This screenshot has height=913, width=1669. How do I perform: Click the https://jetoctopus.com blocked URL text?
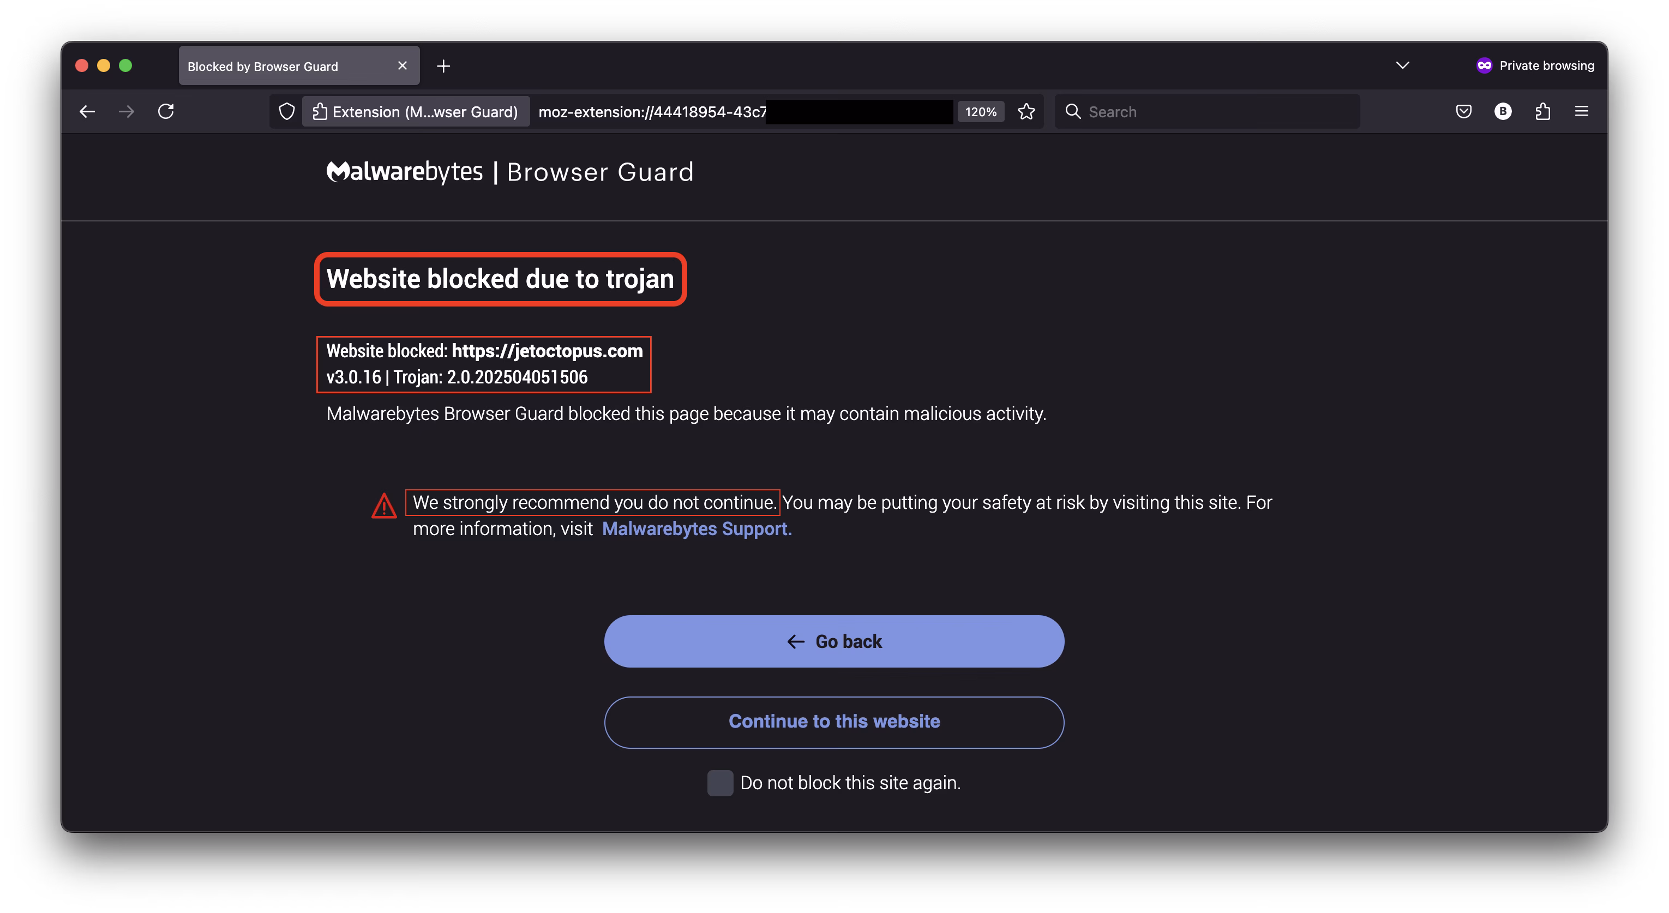547,351
